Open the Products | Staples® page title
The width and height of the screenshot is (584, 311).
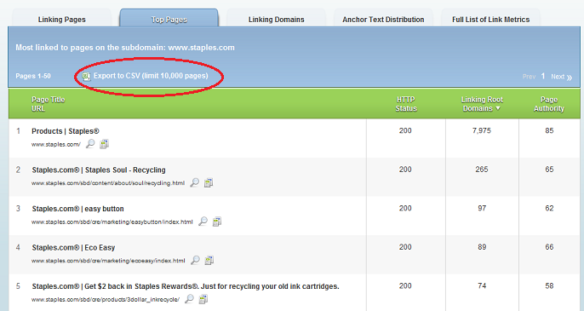coord(66,131)
